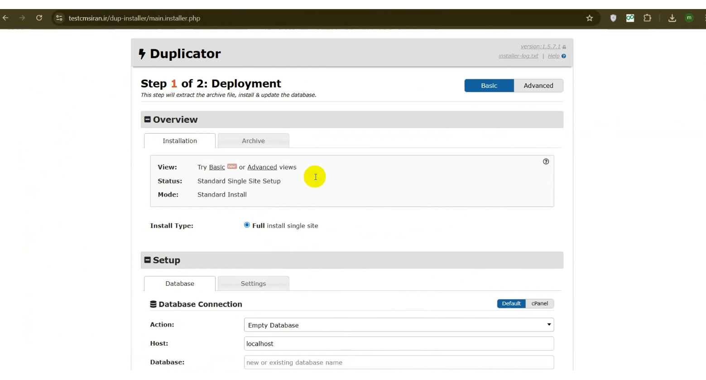Switch to Advanced view mode button
706x380 pixels.
click(x=538, y=86)
